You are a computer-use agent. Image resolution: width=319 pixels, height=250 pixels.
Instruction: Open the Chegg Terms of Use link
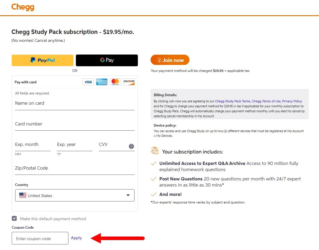point(266,101)
